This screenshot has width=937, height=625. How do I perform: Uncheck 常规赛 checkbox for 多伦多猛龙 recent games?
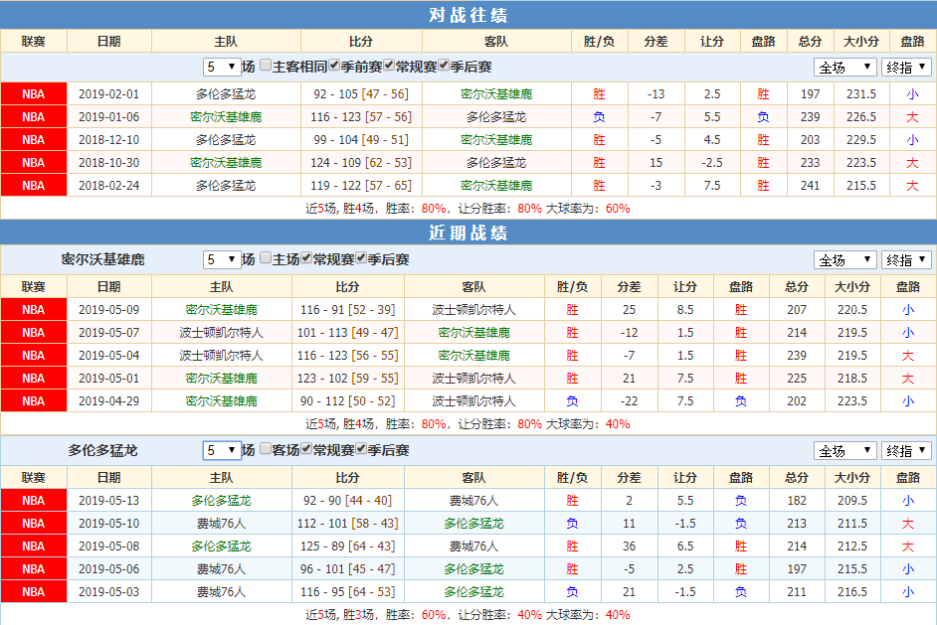pos(306,449)
